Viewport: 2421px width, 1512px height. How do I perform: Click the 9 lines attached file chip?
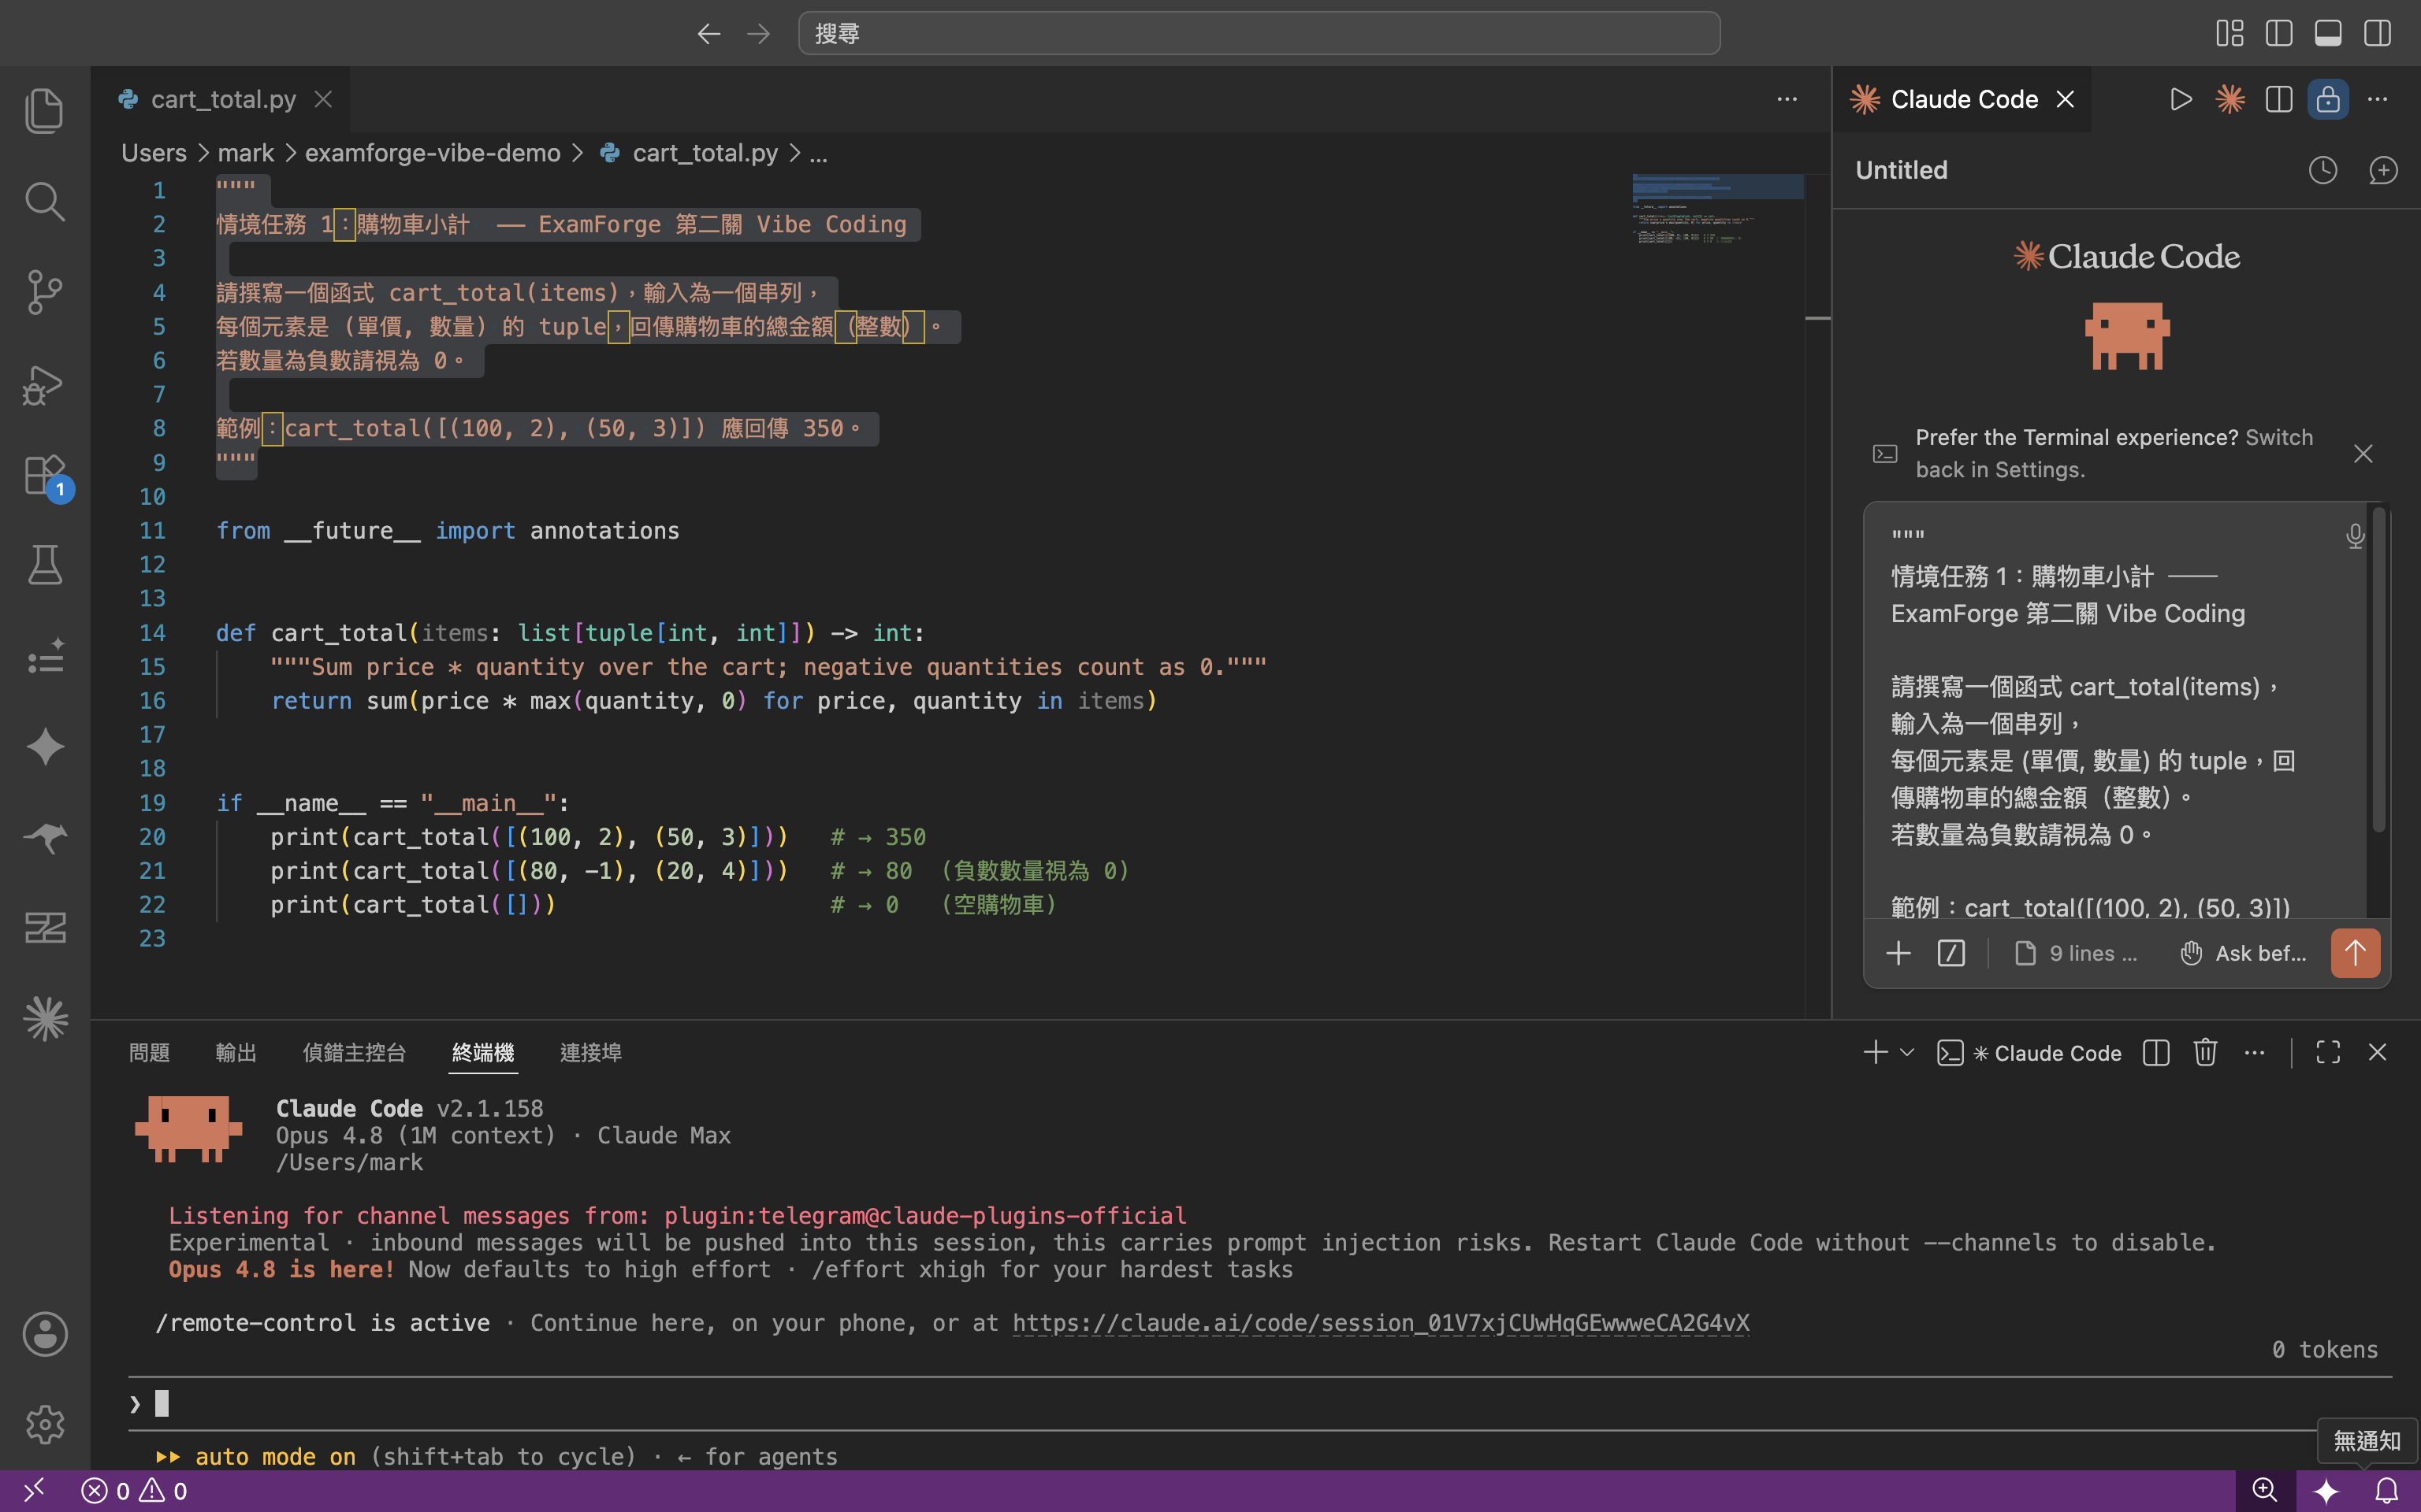pos(2076,953)
